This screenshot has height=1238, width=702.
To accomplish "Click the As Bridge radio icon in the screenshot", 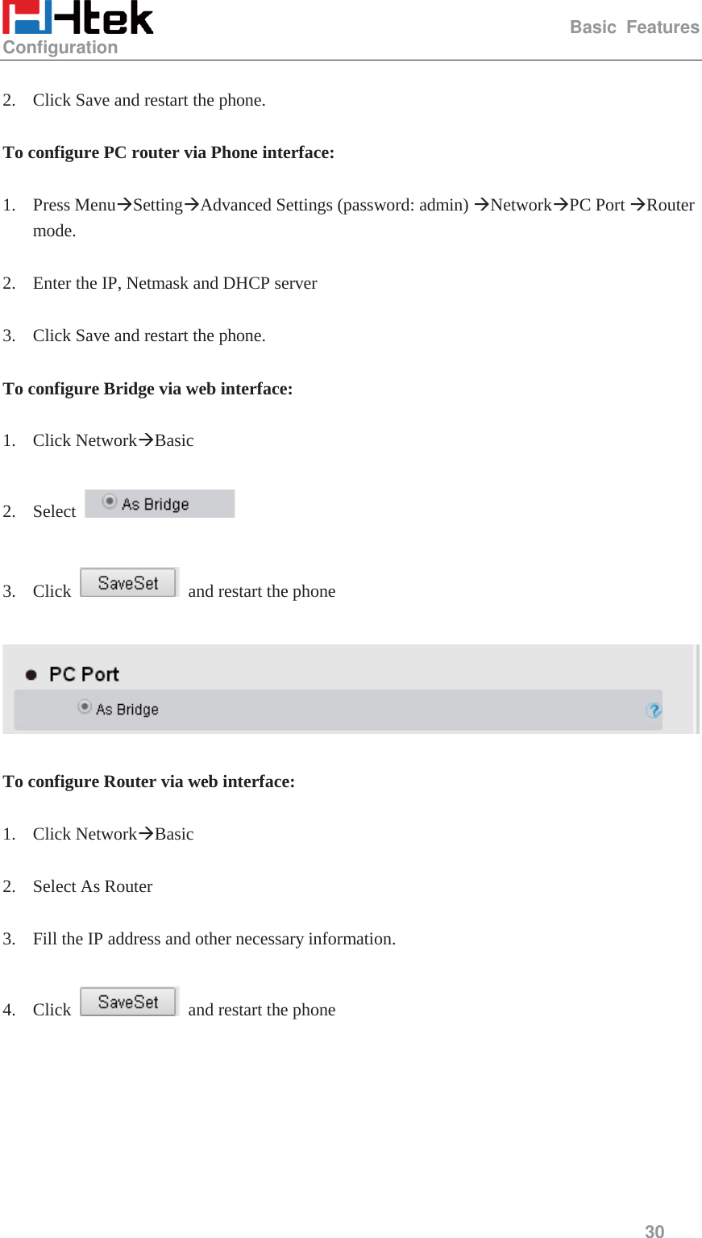I will tap(84, 707).
